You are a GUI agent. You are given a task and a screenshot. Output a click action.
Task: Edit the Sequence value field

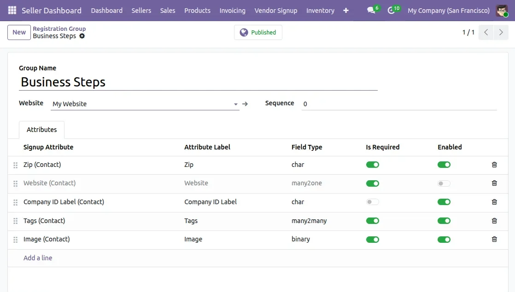pyautogui.click(x=399, y=104)
